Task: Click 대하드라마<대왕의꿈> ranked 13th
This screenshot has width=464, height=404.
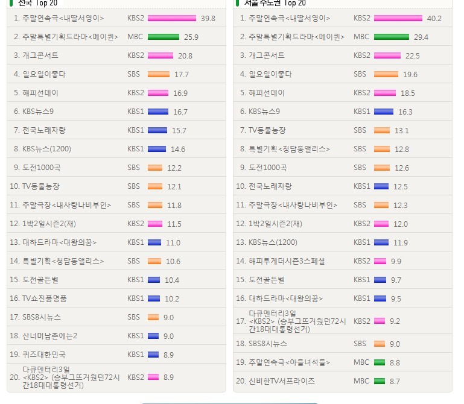Action: (x=60, y=242)
